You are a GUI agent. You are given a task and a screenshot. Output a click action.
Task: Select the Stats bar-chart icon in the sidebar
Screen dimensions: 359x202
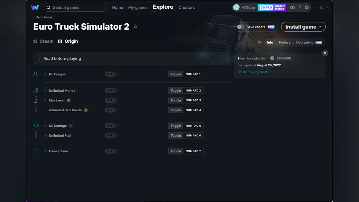[36, 90]
